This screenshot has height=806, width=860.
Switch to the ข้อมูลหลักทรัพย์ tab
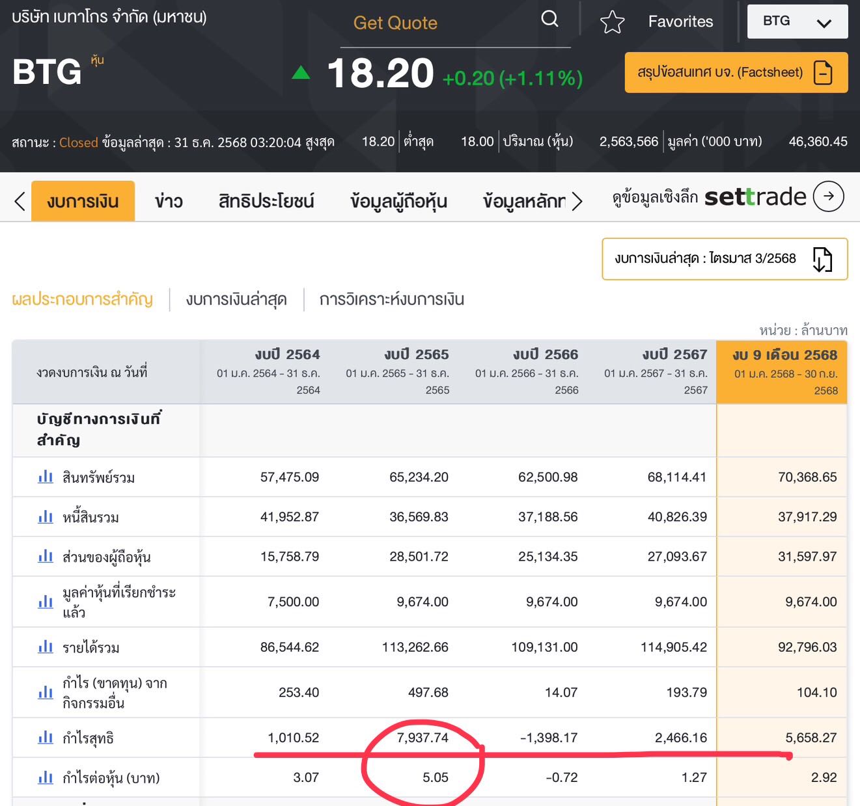point(524,201)
